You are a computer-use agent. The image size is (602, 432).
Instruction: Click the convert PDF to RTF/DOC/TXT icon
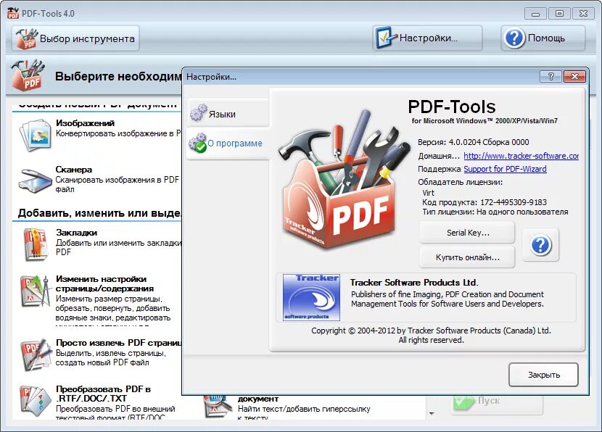tap(36, 401)
